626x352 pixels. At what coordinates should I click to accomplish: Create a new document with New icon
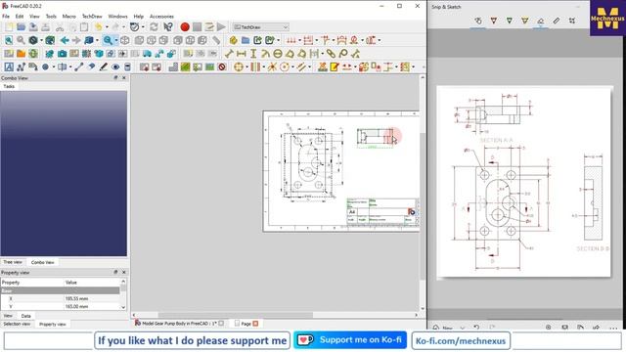coord(9,26)
